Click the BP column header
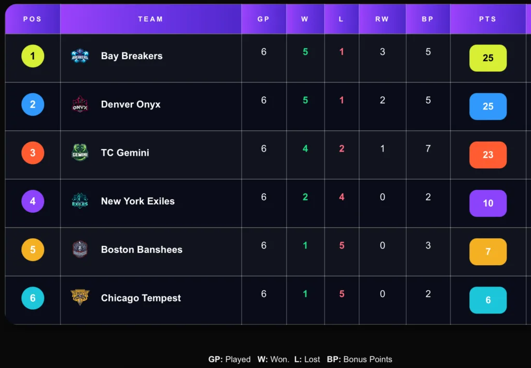 coord(428,19)
